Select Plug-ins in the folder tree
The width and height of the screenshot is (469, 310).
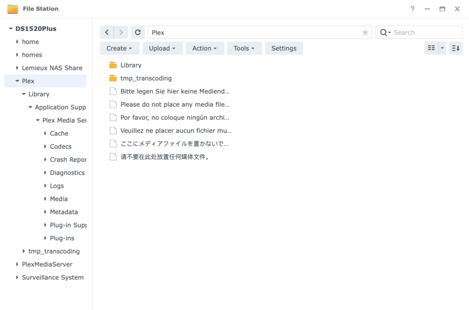[x=62, y=238]
